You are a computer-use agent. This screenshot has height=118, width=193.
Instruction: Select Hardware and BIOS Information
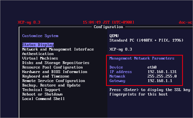coord(55,72)
